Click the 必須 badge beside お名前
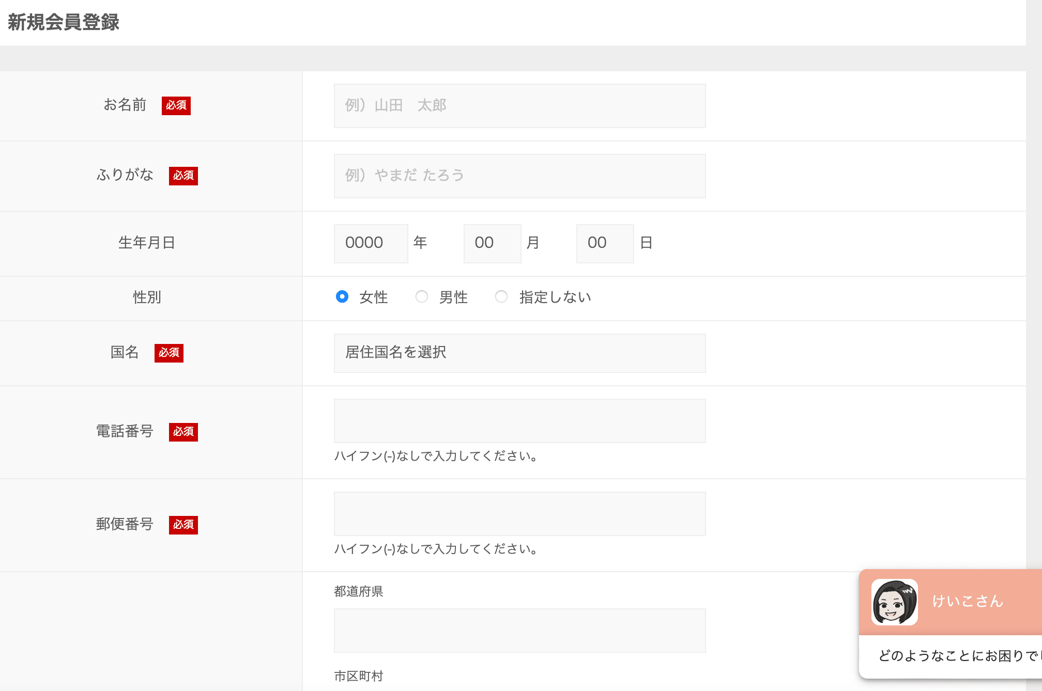1042x691 pixels. click(176, 105)
